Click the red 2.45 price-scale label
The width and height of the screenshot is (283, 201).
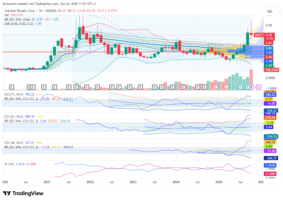pyautogui.click(x=268, y=57)
